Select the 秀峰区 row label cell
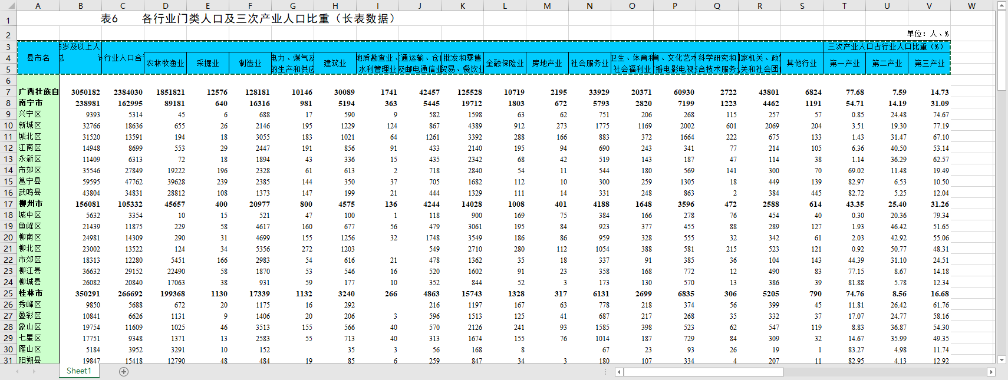1008x380 pixels. click(x=38, y=305)
